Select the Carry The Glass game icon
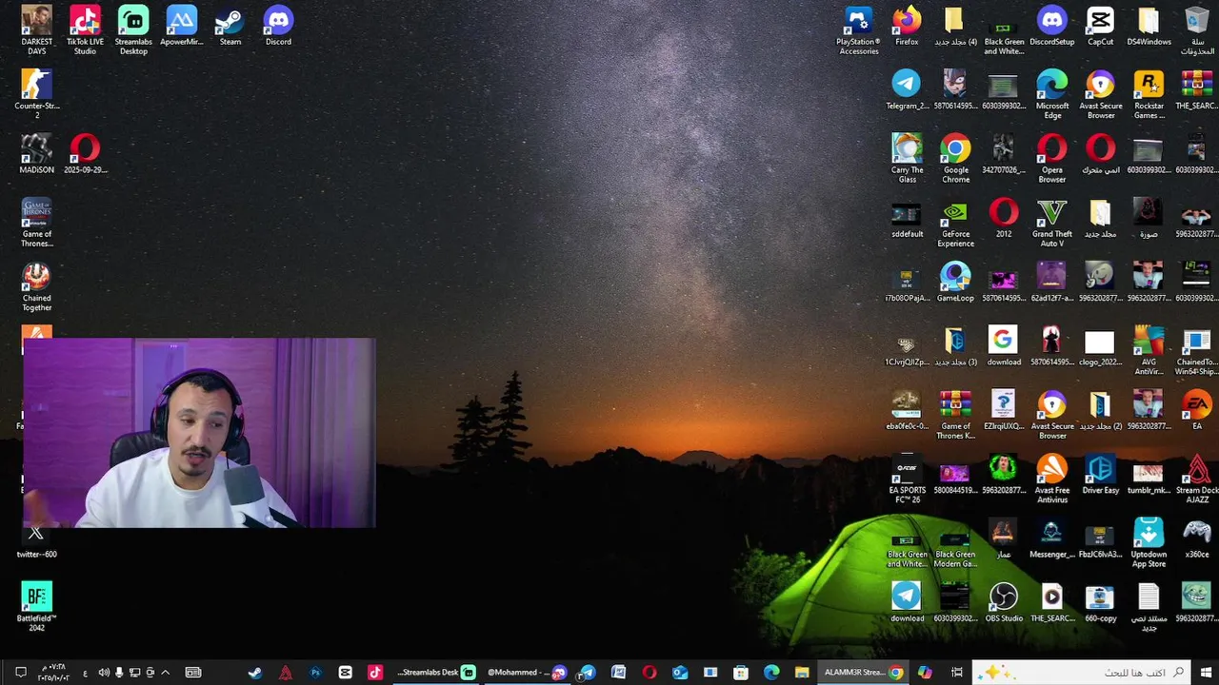 [907, 158]
